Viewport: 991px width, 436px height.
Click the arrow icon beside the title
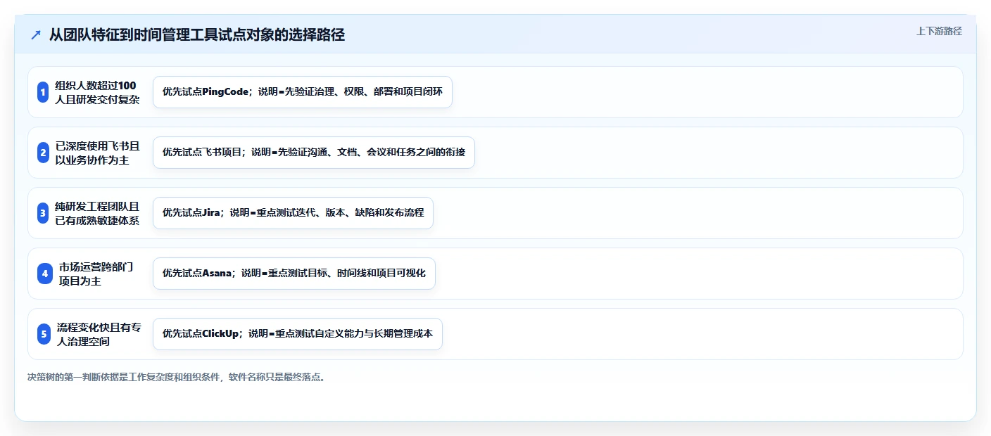tap(36, 35)
